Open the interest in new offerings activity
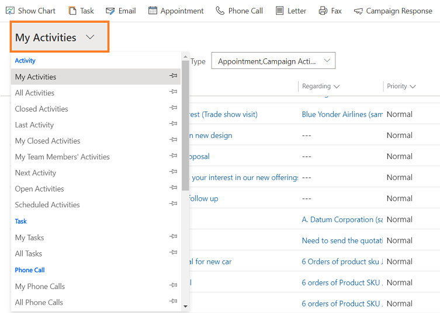The width and height of the screenshot is (440, 313). pyautogui.click(x=244, y=178)
